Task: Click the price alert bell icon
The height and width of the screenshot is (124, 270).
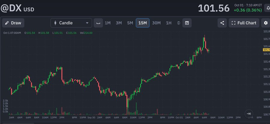Action: [x=267, y=8]
